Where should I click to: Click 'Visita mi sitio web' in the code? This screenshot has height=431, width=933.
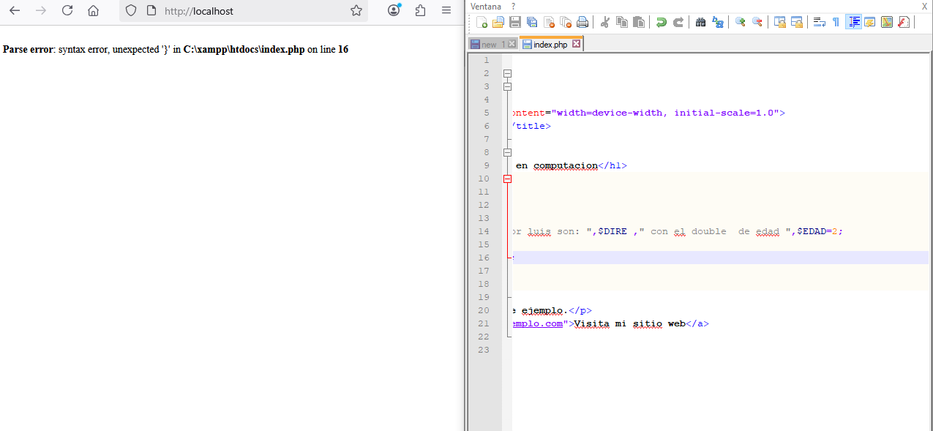(x=630, y=323)
